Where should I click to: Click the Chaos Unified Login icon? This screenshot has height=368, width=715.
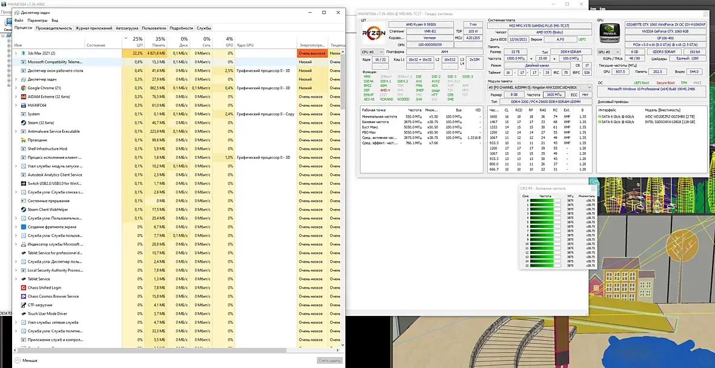(24, 288)
